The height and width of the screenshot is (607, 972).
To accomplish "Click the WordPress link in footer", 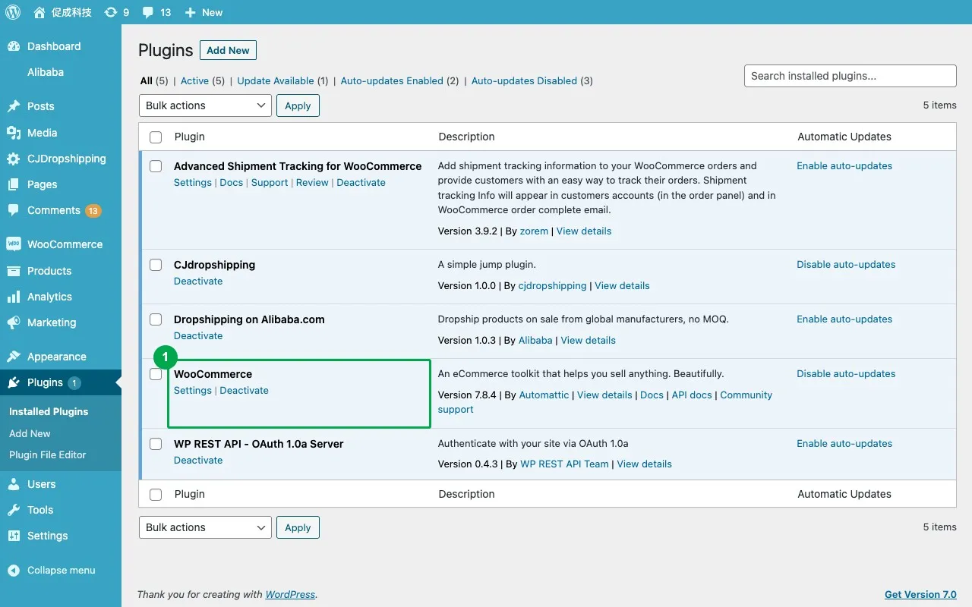I will tap(290, 594).
